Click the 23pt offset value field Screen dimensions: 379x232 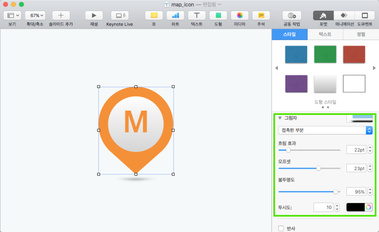pos(356,168)
